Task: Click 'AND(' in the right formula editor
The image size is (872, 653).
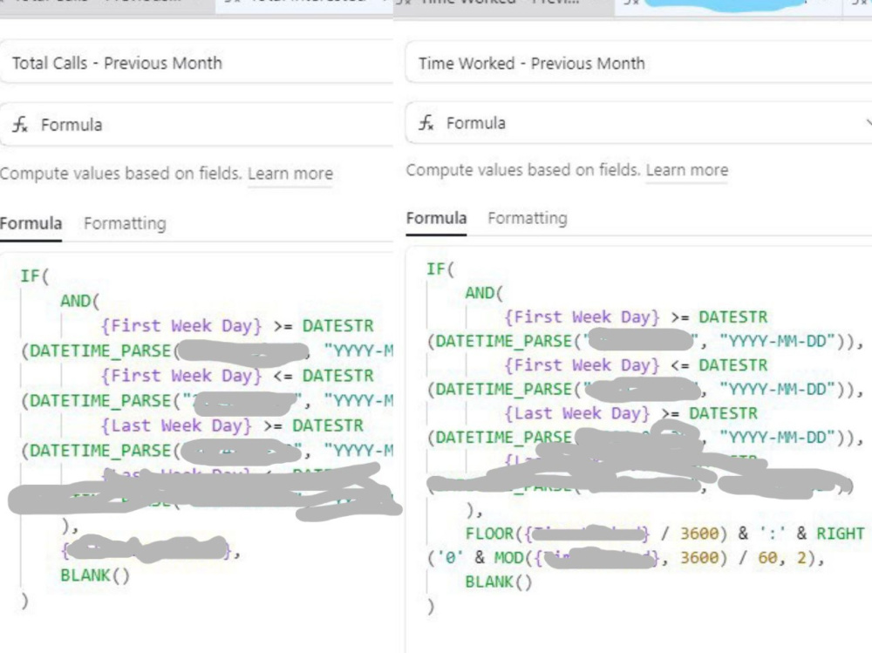Action: click(483, 293)
